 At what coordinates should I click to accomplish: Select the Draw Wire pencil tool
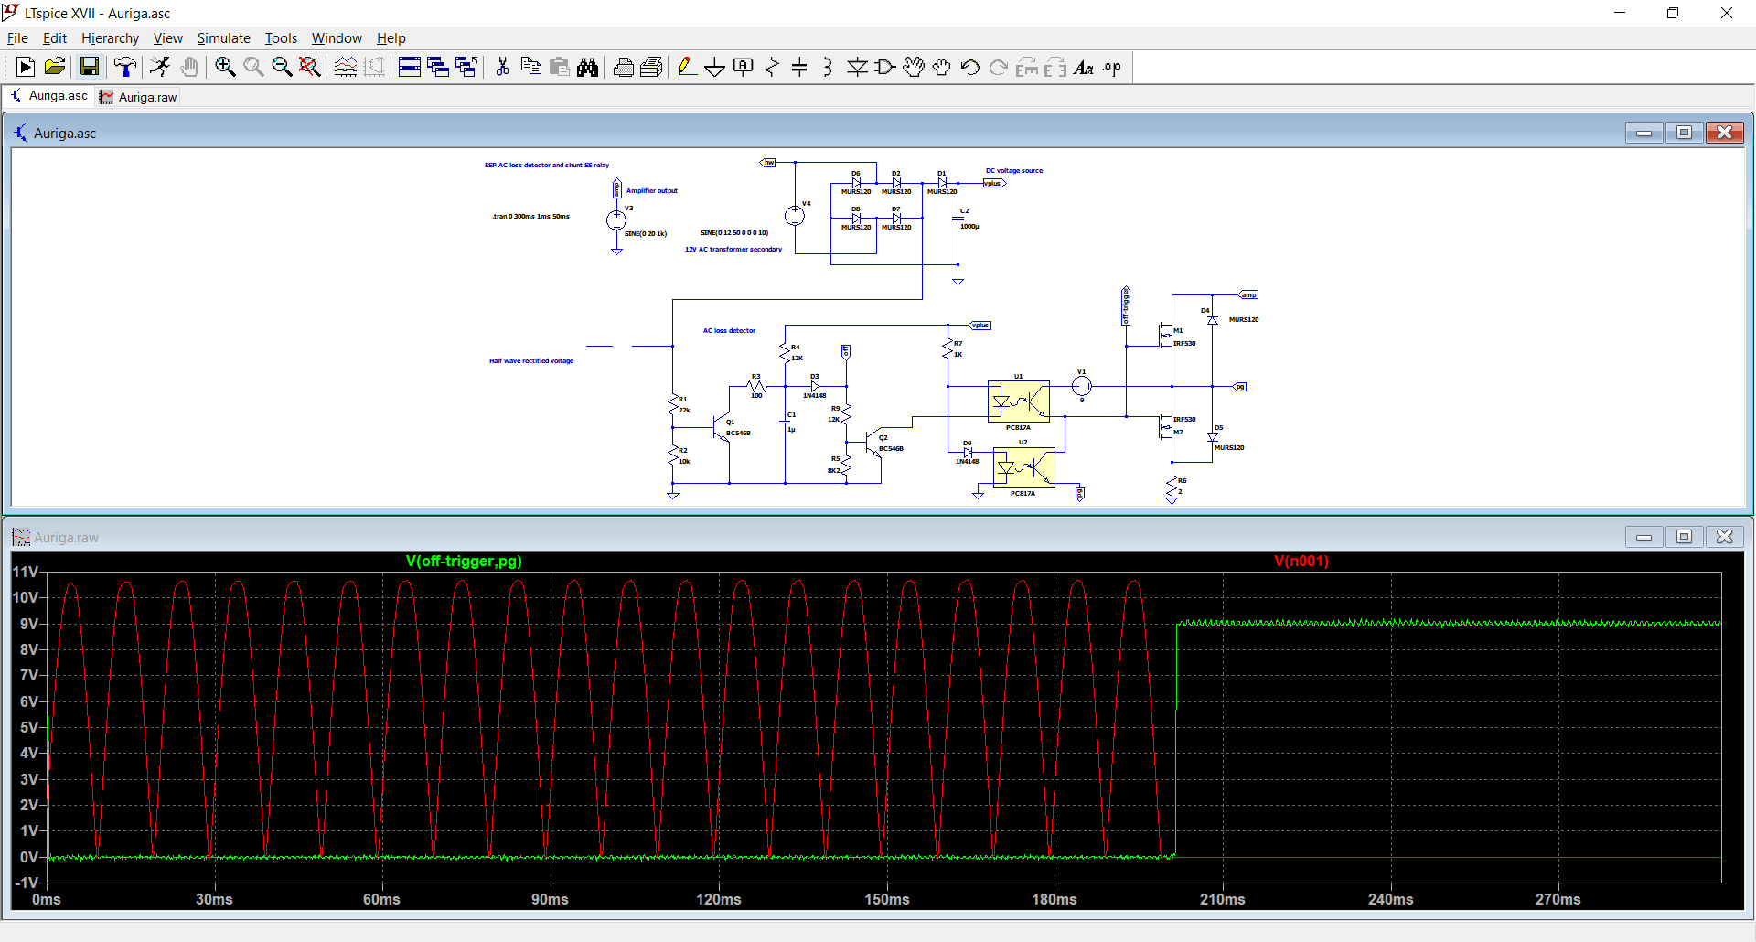point(687,67)
